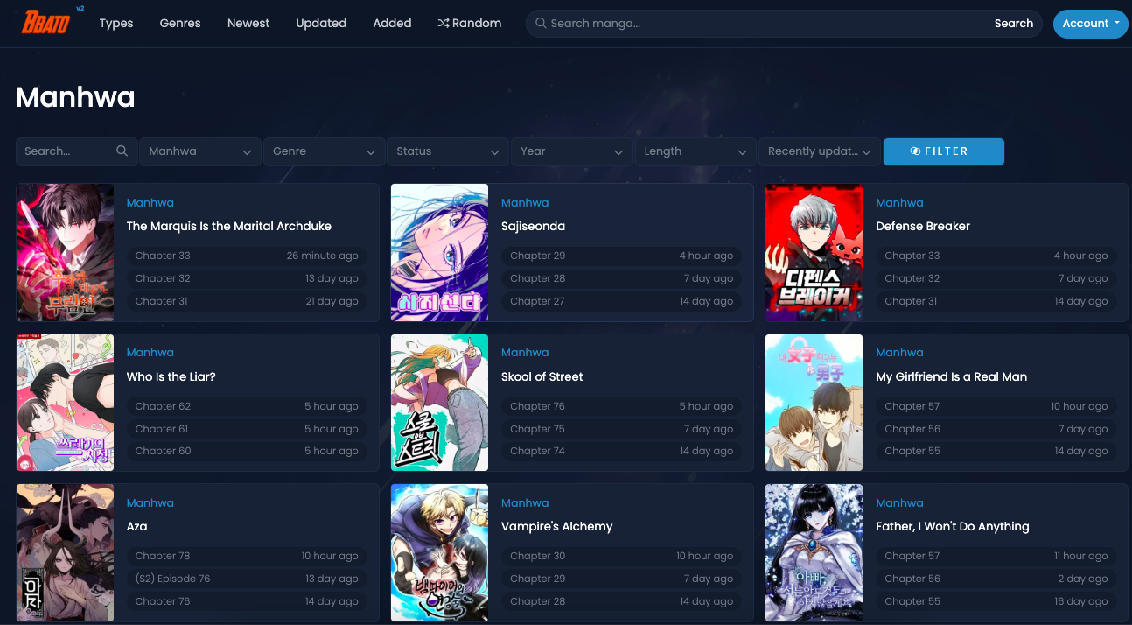The width and height of the screenshot is (1132, 625).
Task: Open the Account dropdown menu
Action: point(1090,24)
